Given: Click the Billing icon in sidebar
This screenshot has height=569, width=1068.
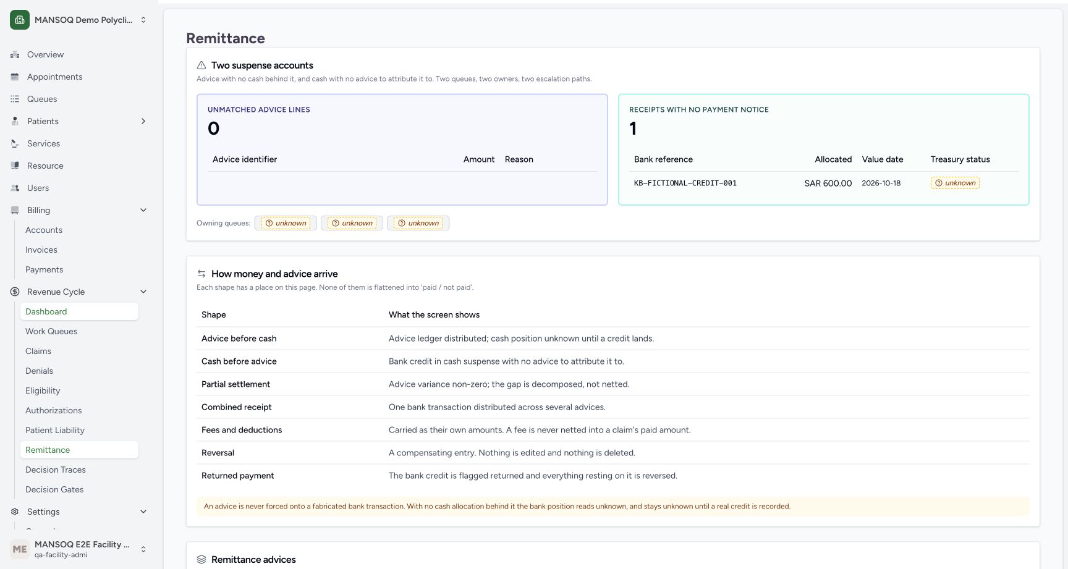Looking at the screenshot, I should click(x=15, y=210).
